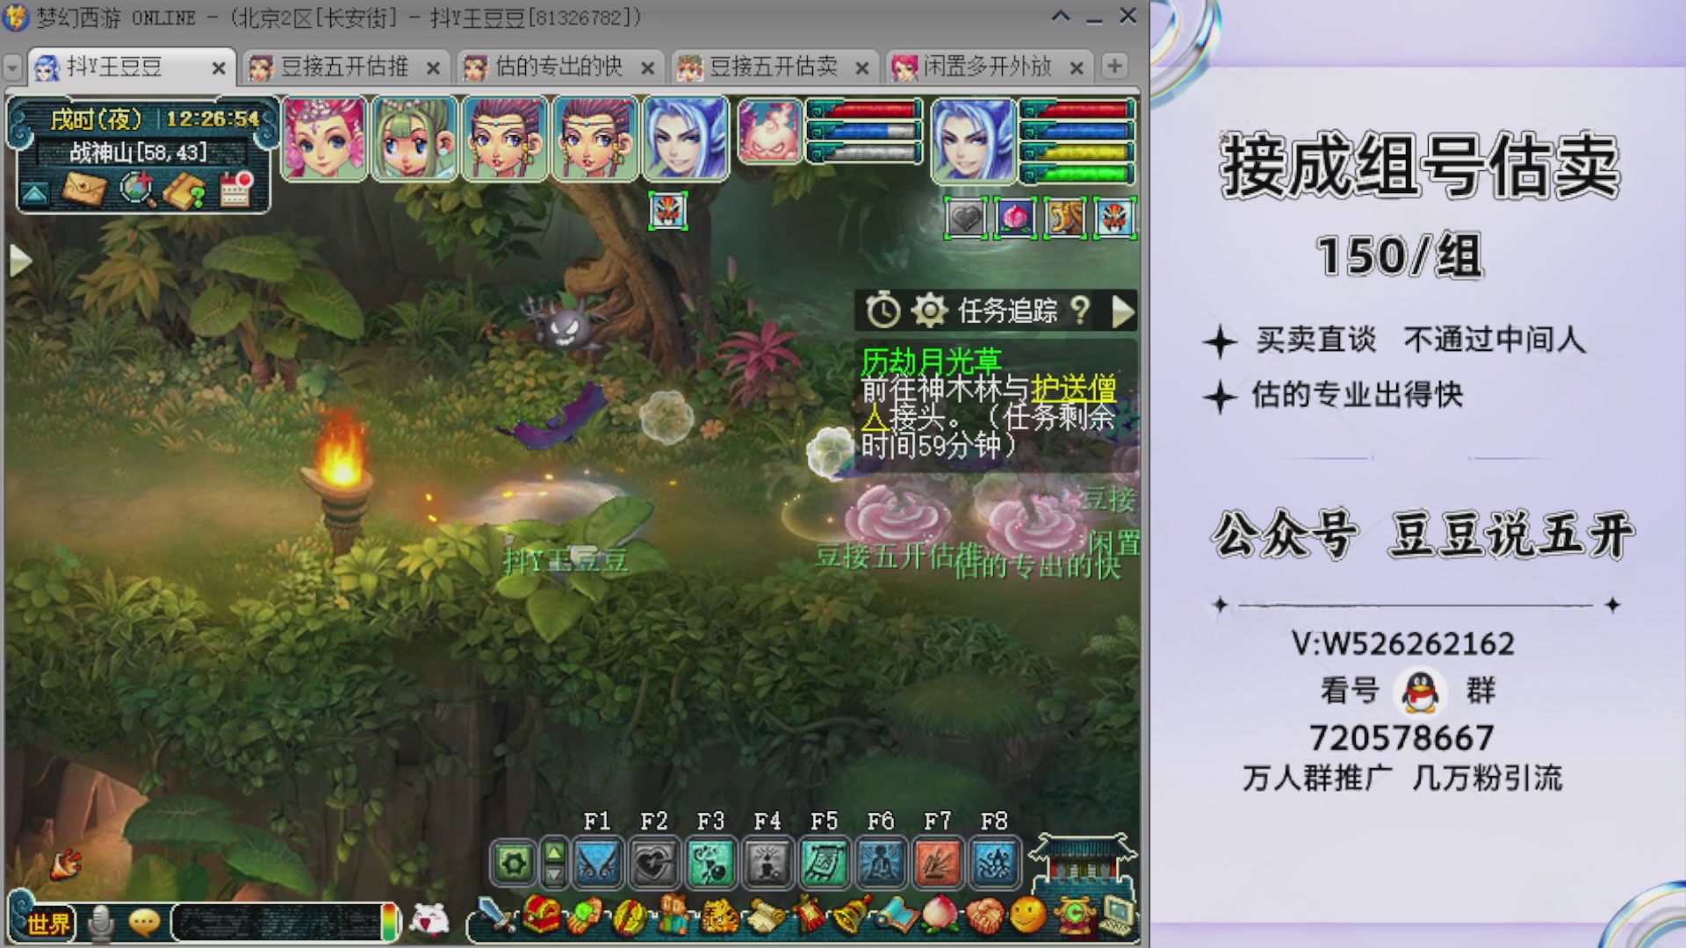
Task: Click the player's red health bar
Action: 1078,111
